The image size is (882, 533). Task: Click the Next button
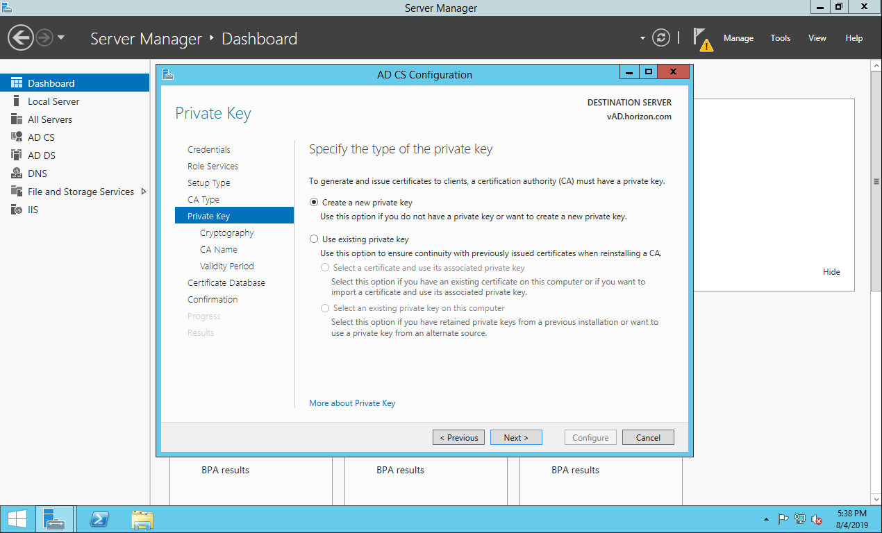516,437
